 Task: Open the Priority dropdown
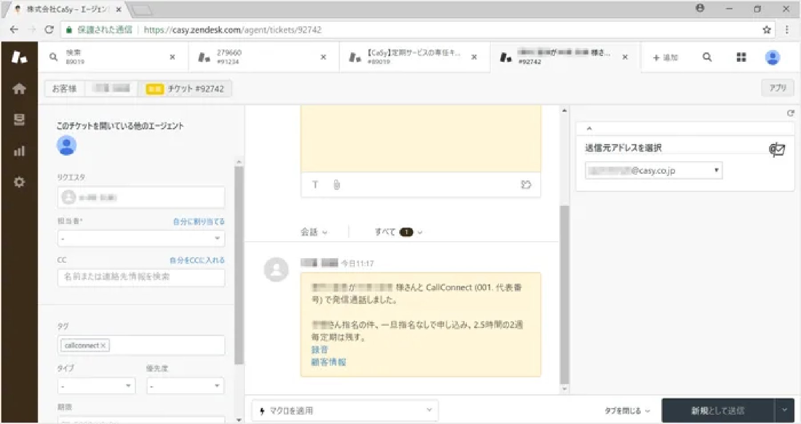click(186, 386)
